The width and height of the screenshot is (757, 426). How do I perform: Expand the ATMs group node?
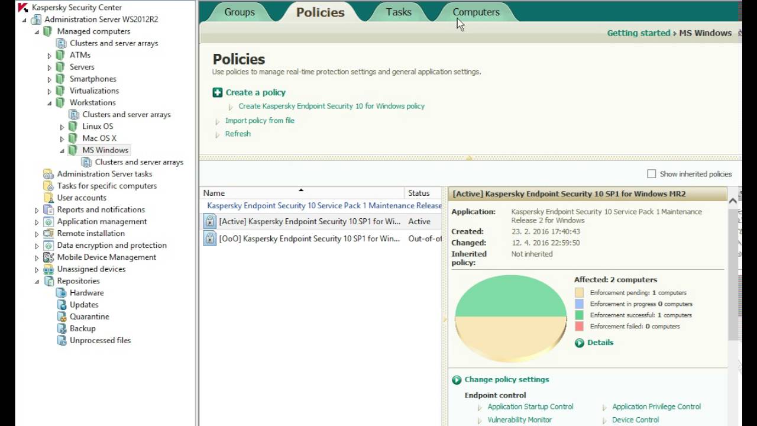50,56
